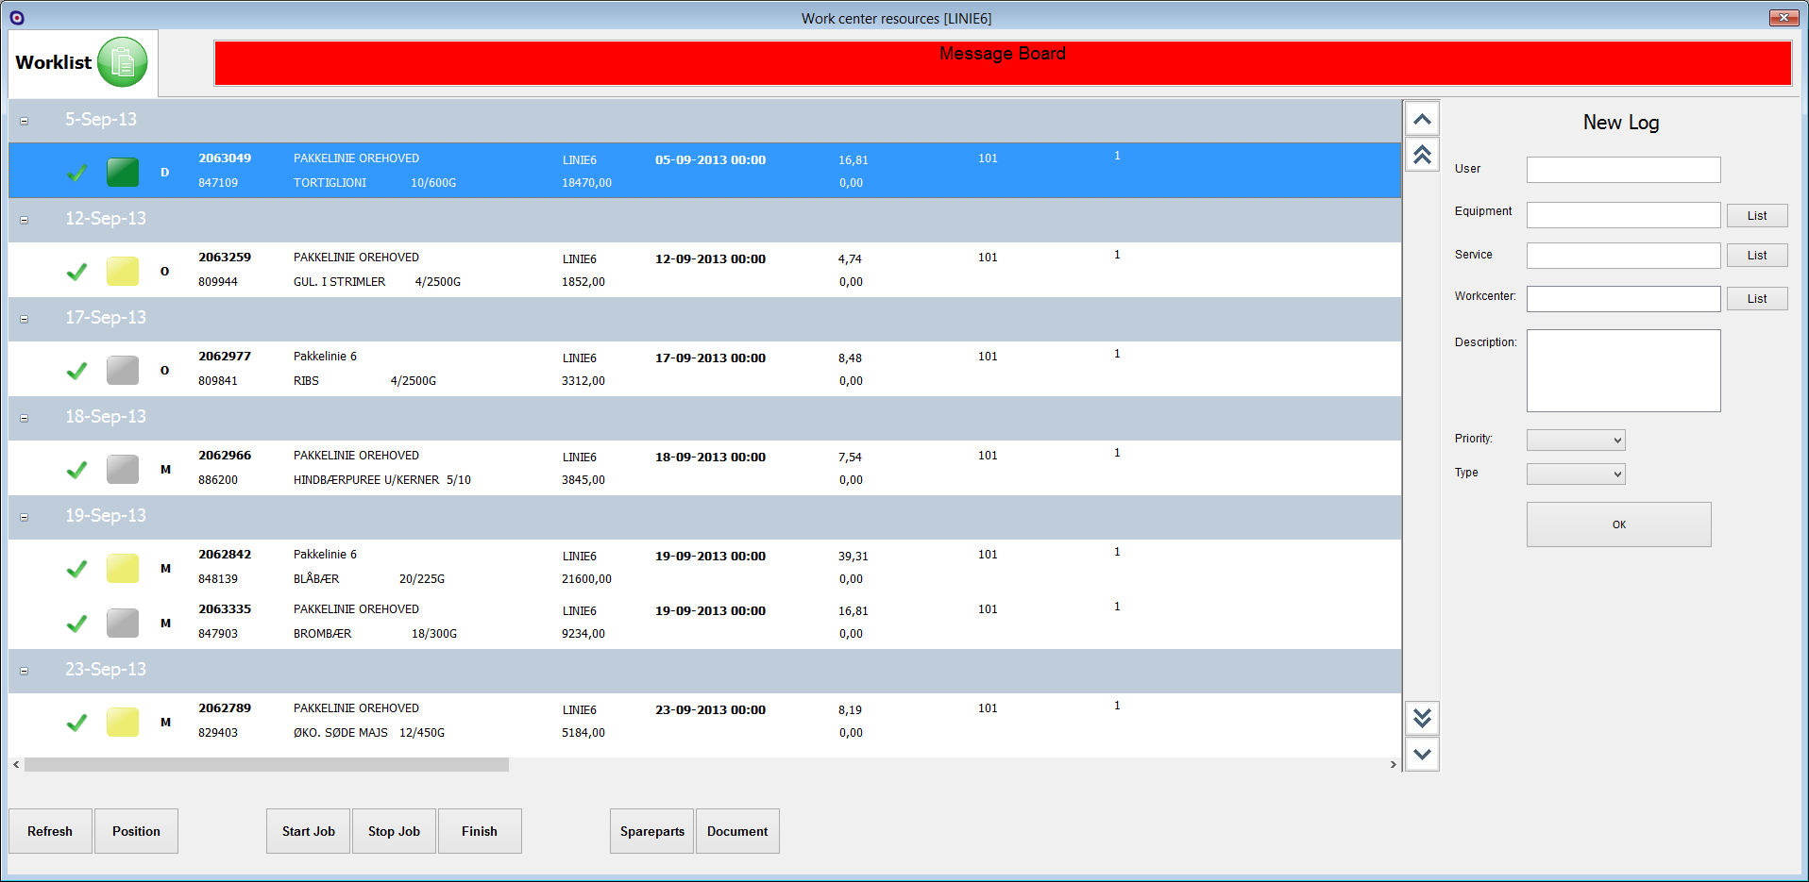
Task: Collapse the 19-Sep-13 group
Action: (25, 517)
